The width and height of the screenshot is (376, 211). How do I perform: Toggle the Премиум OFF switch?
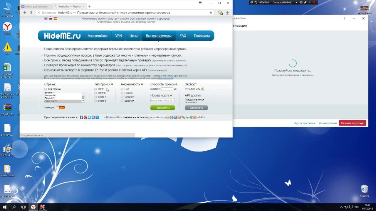[x=61, y=108]
